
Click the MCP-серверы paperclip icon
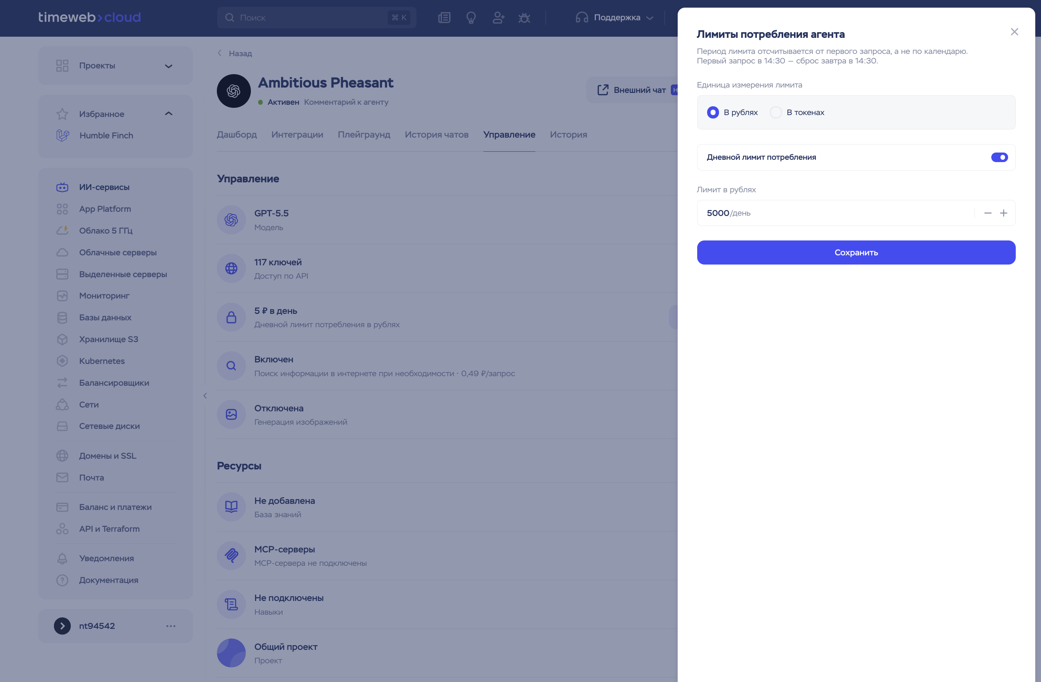231,556
